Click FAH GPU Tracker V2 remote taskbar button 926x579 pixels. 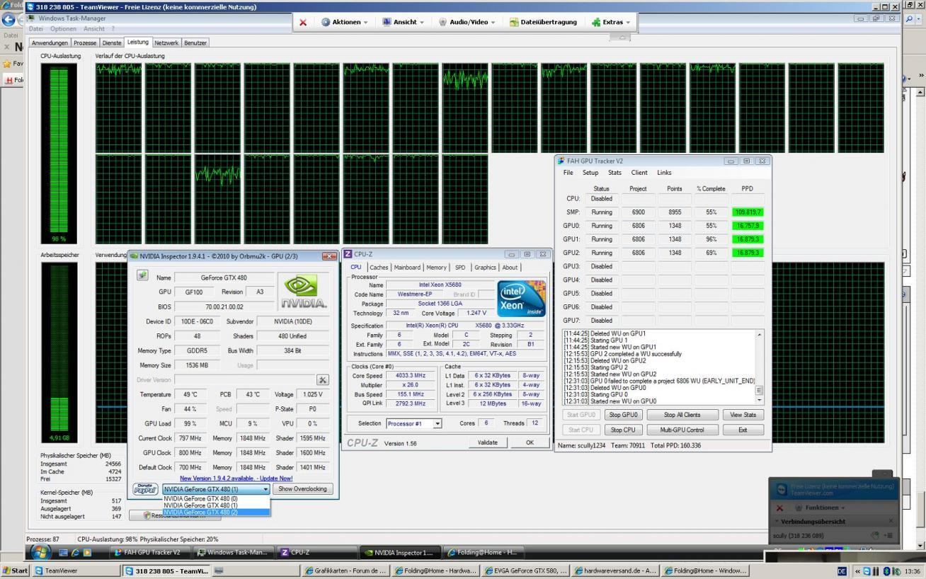coord(151,553)
